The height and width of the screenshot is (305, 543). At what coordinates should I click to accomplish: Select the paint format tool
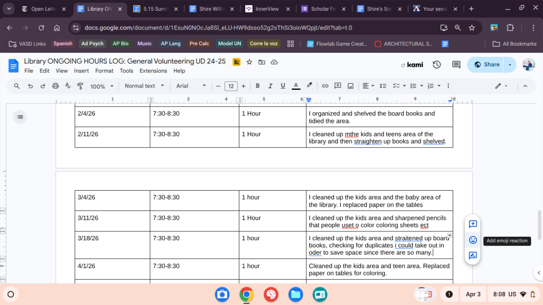[x=80, y=86]
